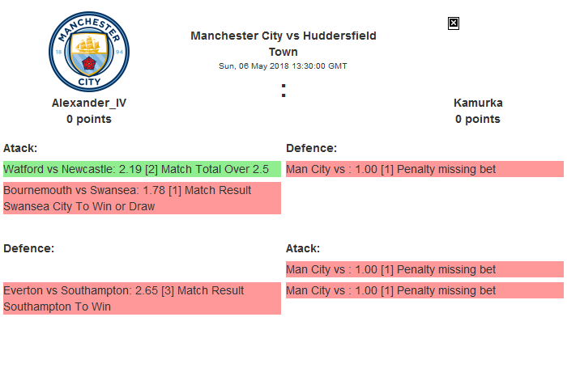This screenshot has height=372, width=567.
Task: Click the green Watford vs Newcastle bet
Action: click(142, 169)
